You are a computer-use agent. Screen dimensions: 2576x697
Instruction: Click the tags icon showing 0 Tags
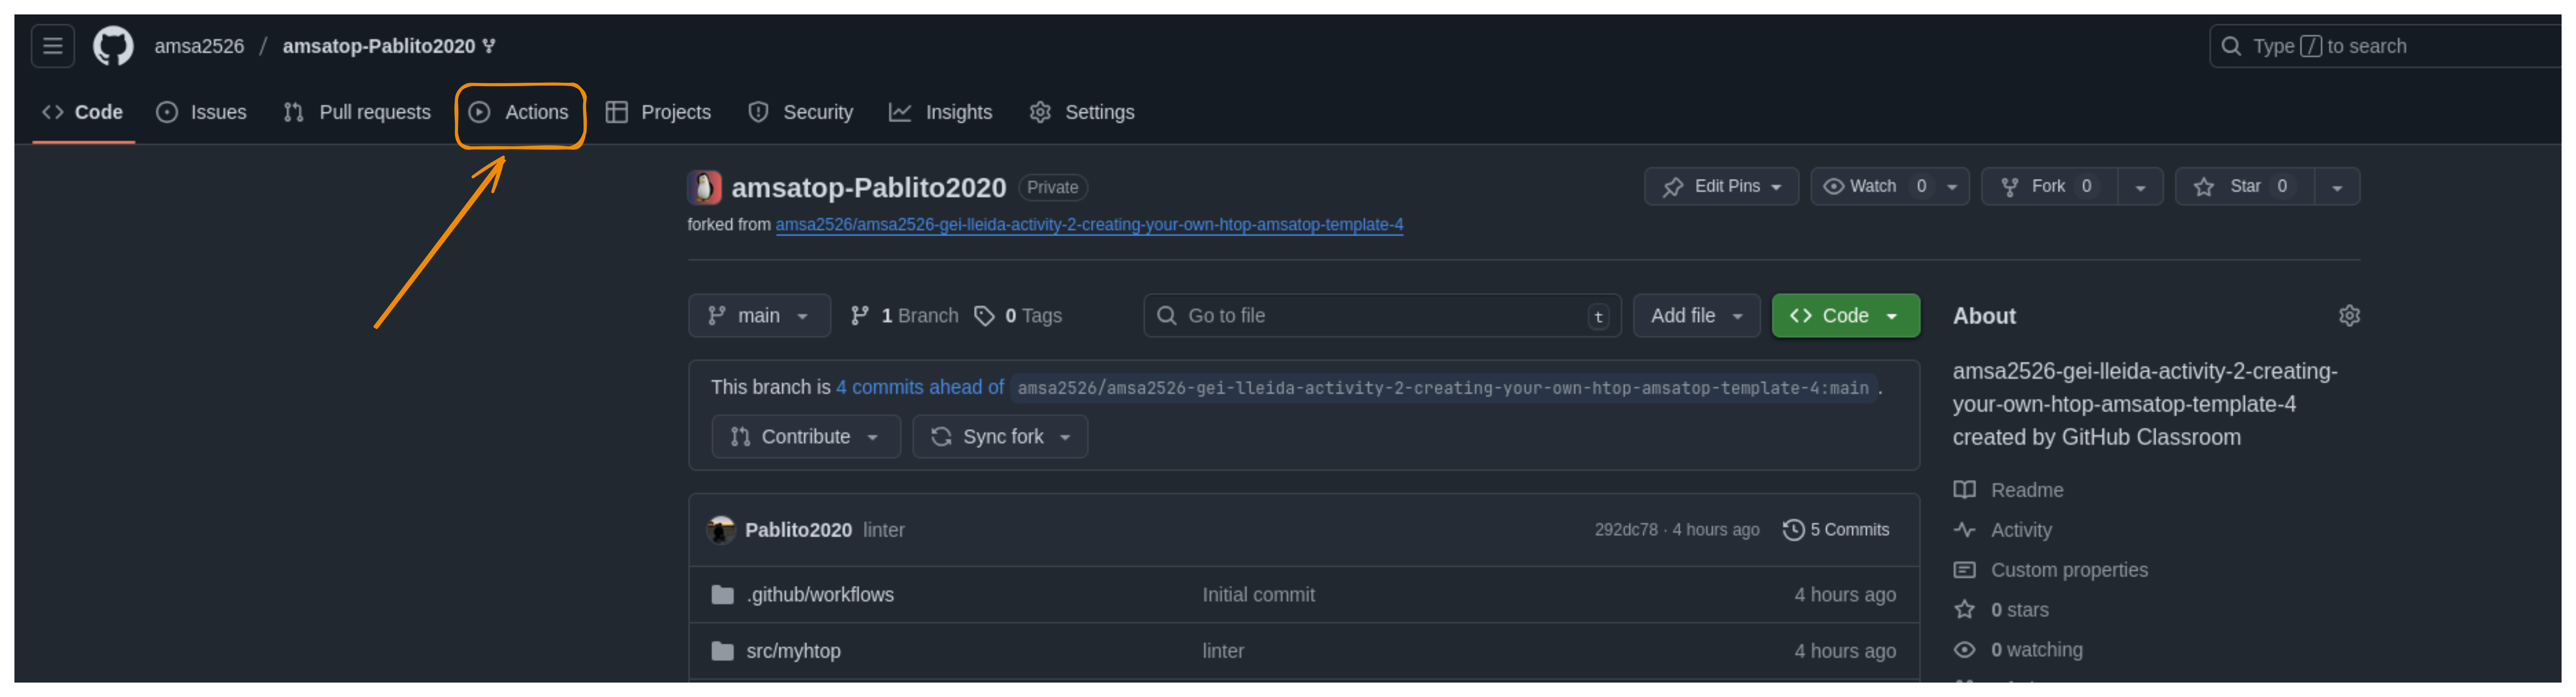point(985,316)
